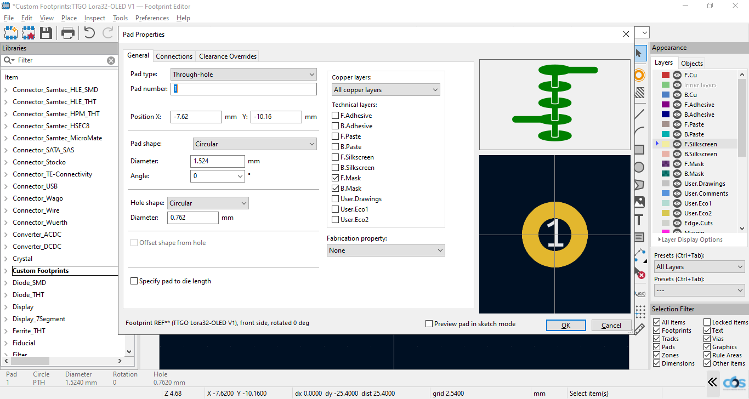This screenshot has height=399, width=749.
Task: Open the Hole shape dropdown
Action: click(x=208, y=203)
